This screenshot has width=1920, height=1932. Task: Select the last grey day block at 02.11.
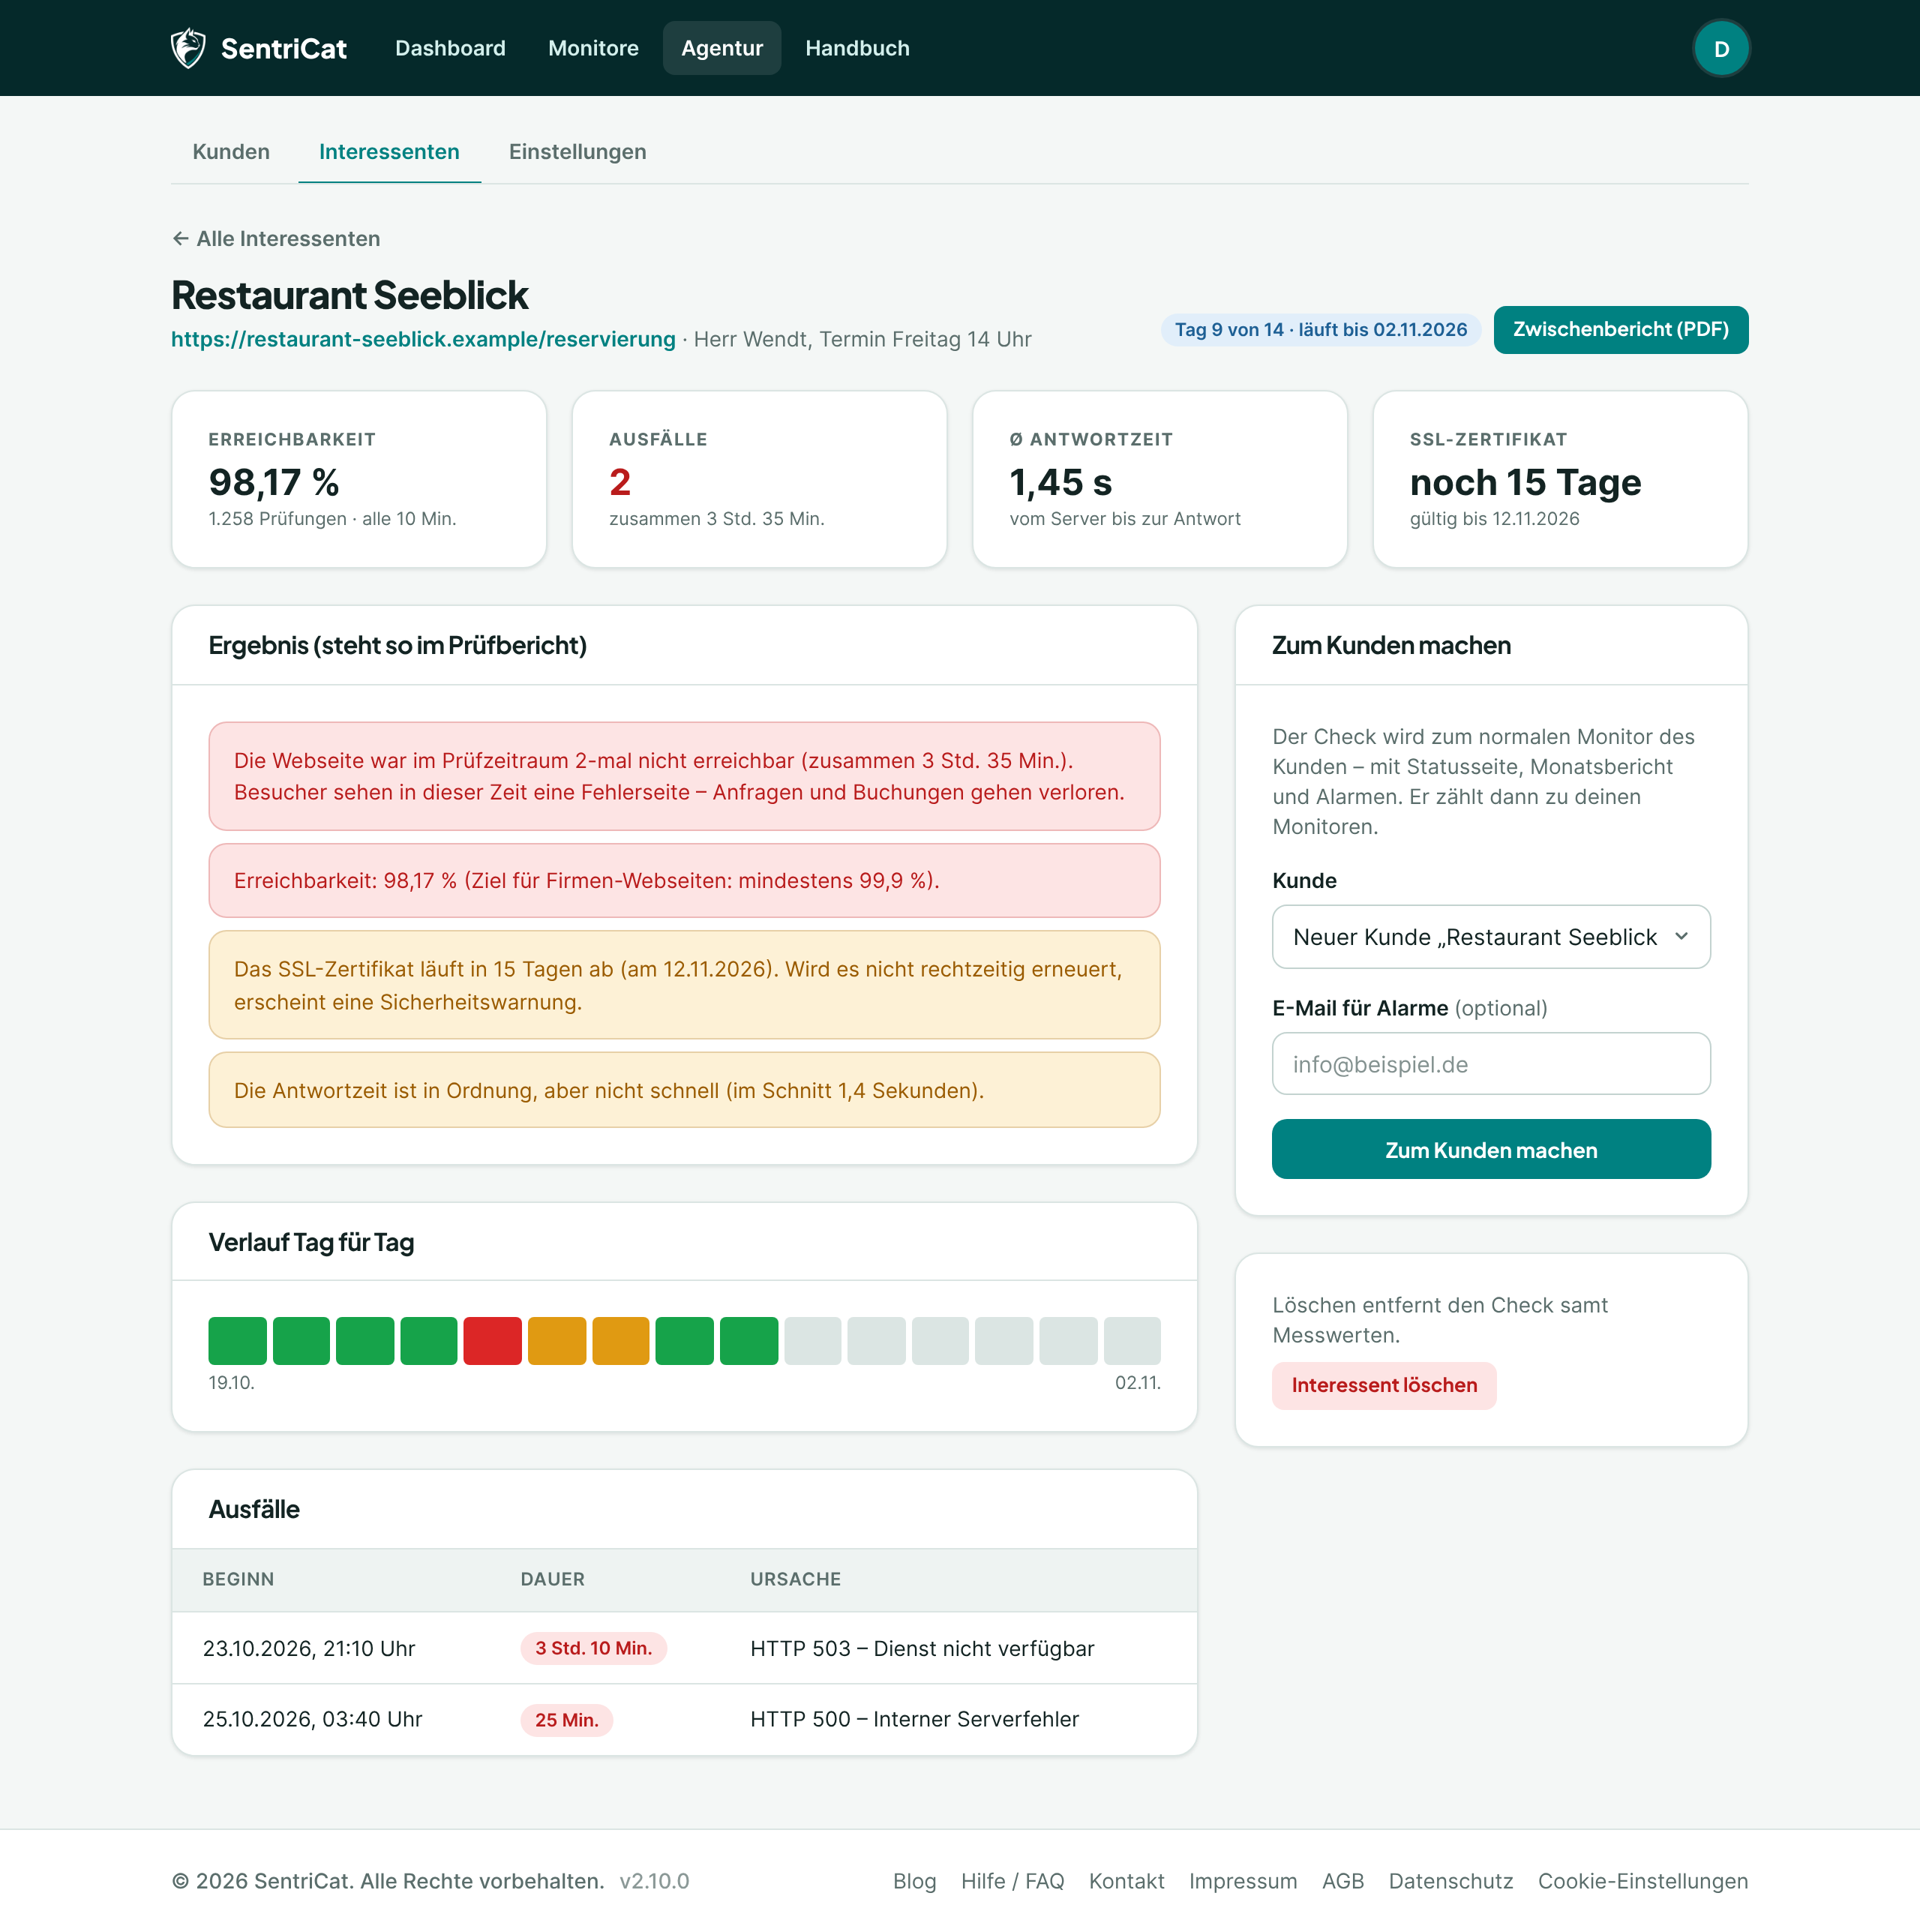click(1132, 1341)
